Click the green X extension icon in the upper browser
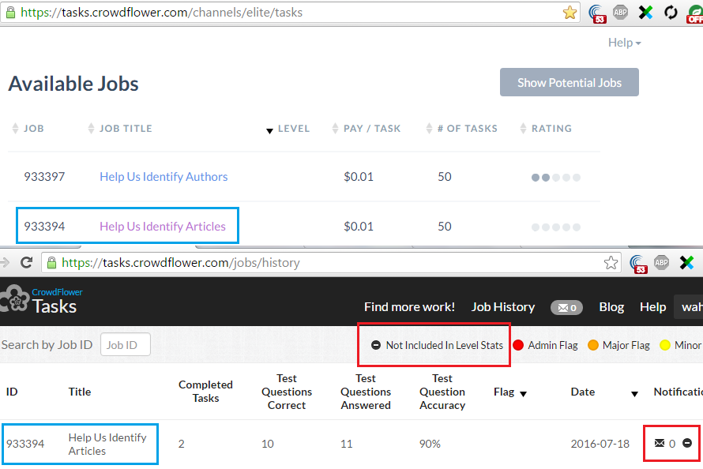Image resolution: width=703 pixels, height=469 pixels. tap(645, 13)
